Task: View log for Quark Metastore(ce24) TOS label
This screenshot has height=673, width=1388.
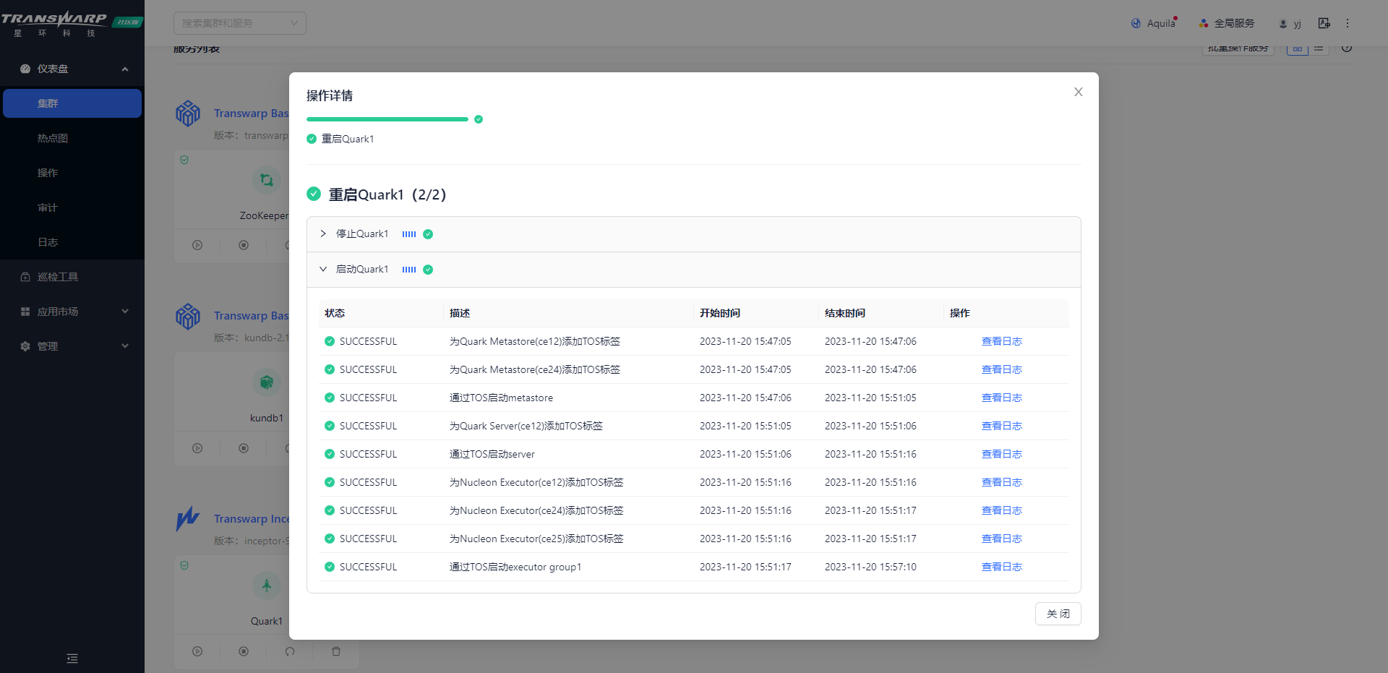Action: pyautogui.click(x=1001, y=369)
